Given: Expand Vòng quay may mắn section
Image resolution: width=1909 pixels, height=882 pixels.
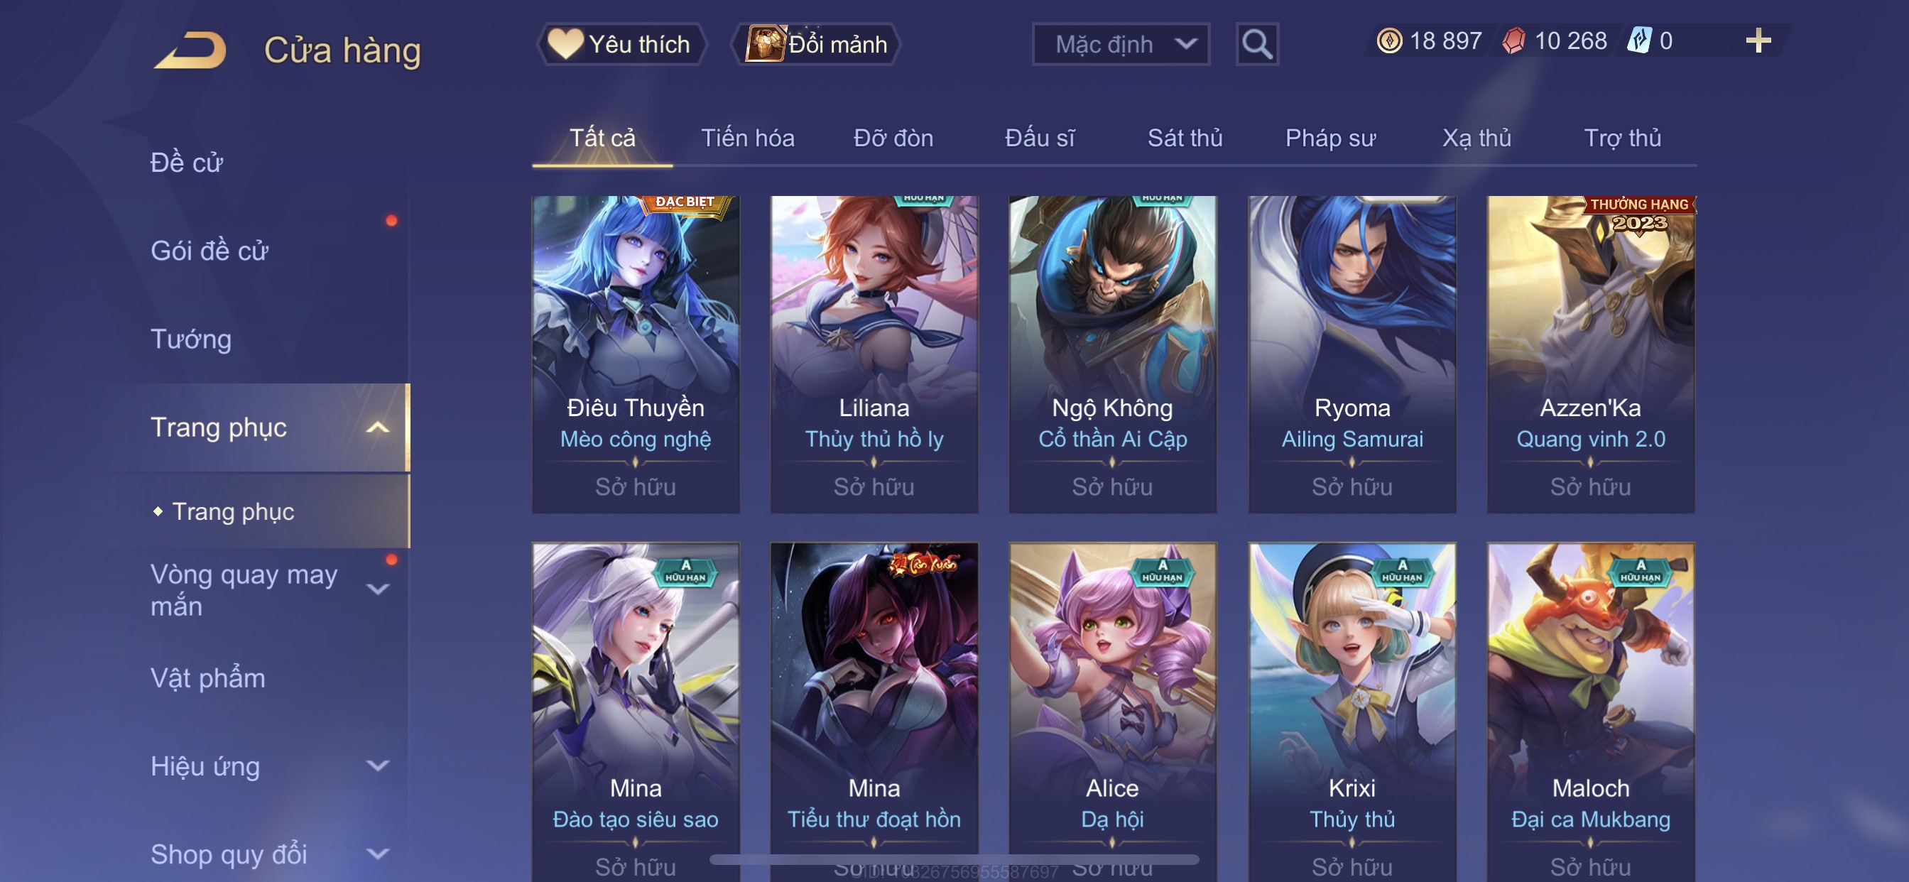Looking at the screenshot, I should [378, 590].
